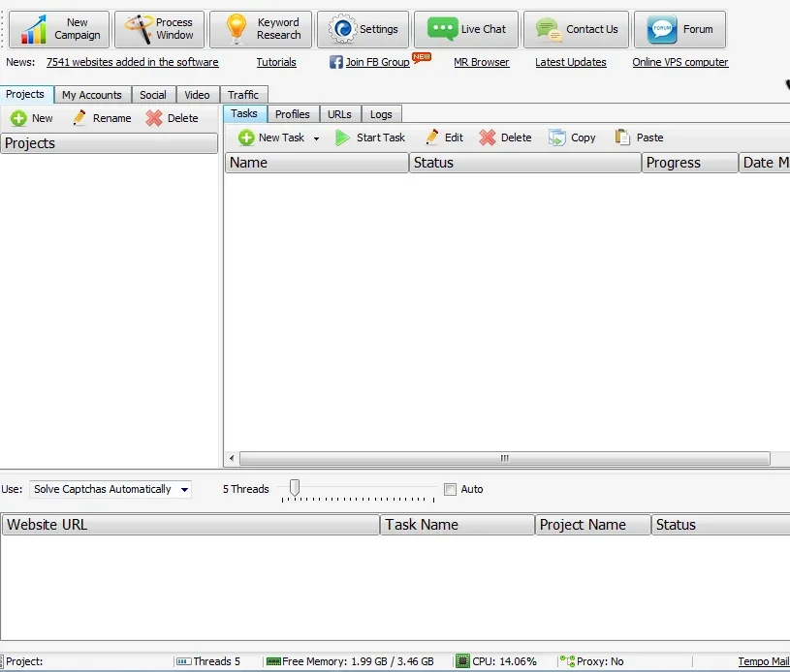Click the Project Name column header
790x672 pixels.
592,525
